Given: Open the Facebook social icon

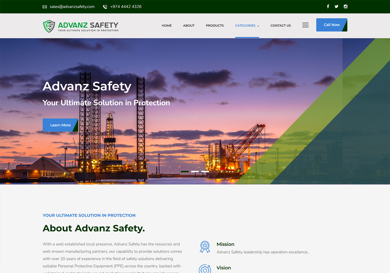Looking at the screenshot, I should (x=328, y=6).
